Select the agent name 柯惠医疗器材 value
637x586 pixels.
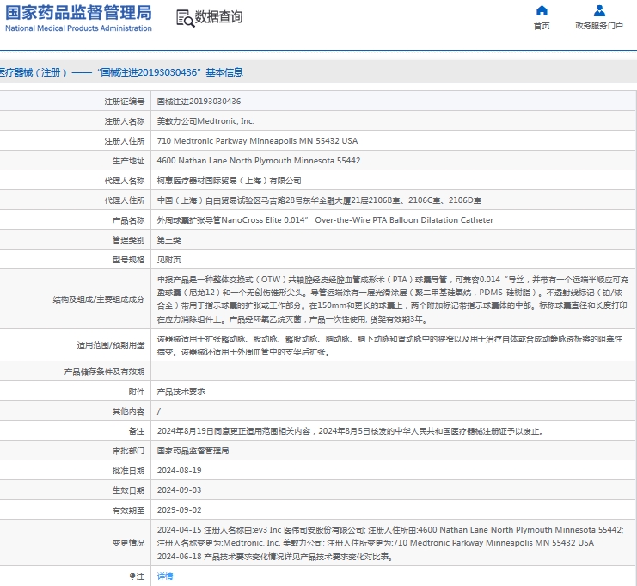[x=230, y=181]
